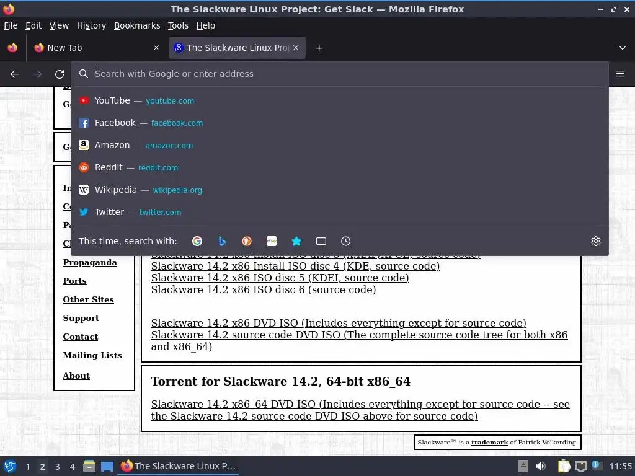
Task: Open Slackware 14.2 x86 DVD ISO torrent
Action: [339, 323]
